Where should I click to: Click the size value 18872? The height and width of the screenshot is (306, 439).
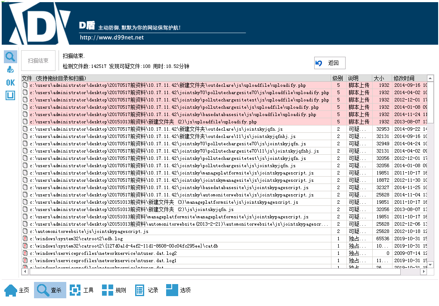click(383, 180)
